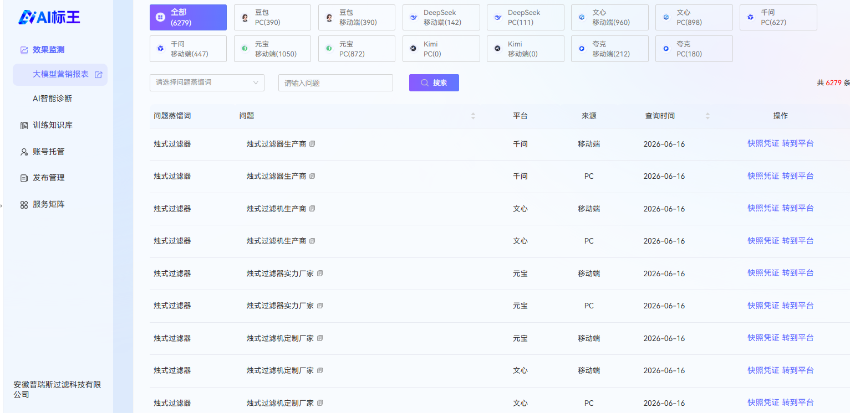Click the 问题蒸馏词 column header

tap(172, 116)
